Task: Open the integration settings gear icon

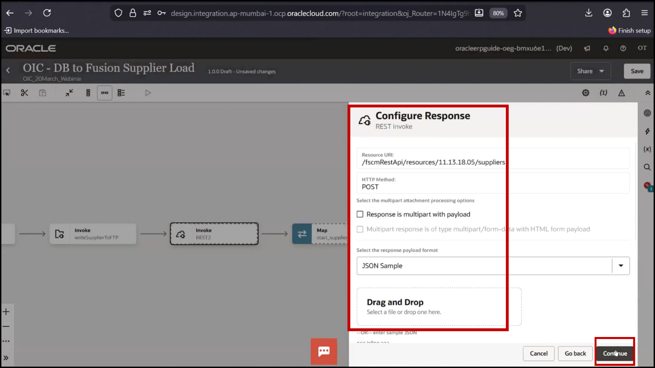Action: [585, 93]
